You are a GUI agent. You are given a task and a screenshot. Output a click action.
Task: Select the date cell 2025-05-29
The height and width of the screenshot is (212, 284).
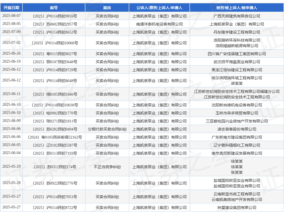click(11, 167)
